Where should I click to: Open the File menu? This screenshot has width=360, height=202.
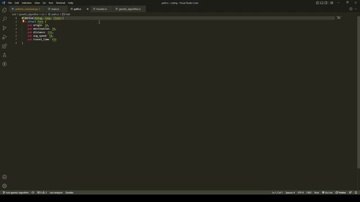pyautogui.click(x=10, y=3)
